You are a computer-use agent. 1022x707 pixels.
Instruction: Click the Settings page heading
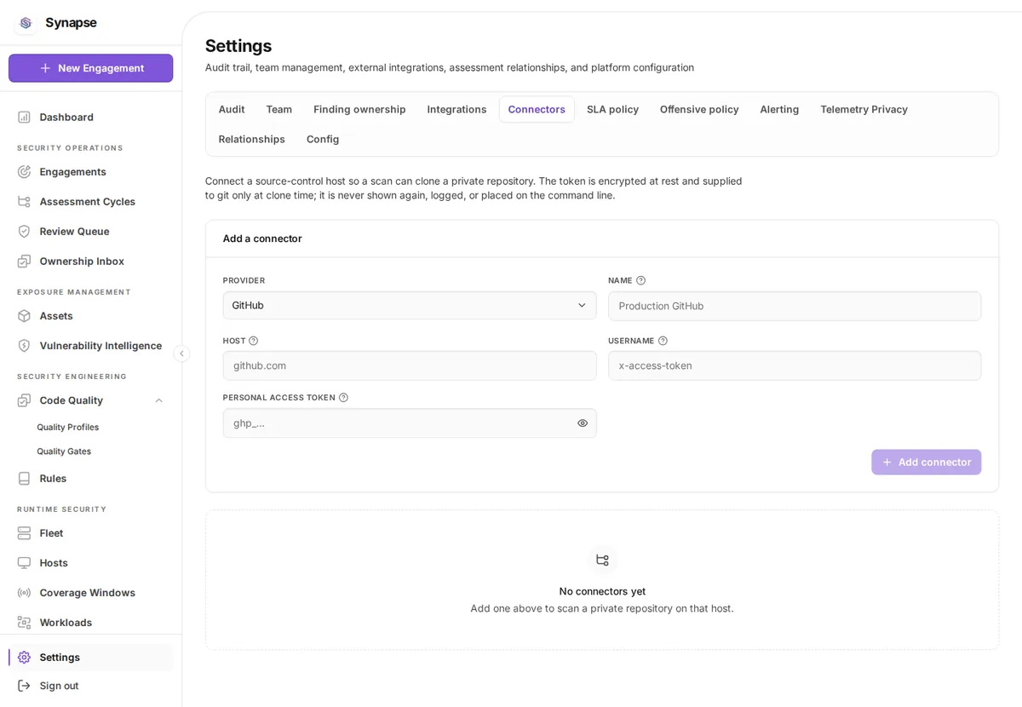coord(238,46)
